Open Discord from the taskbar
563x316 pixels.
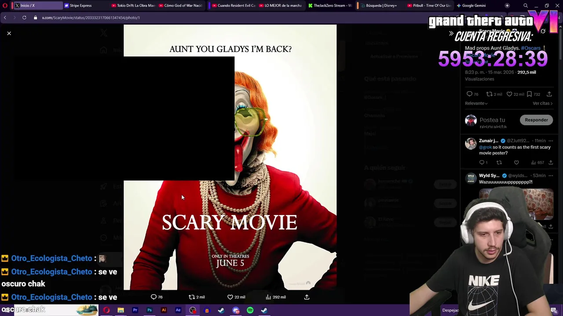(x=236, y=310)
